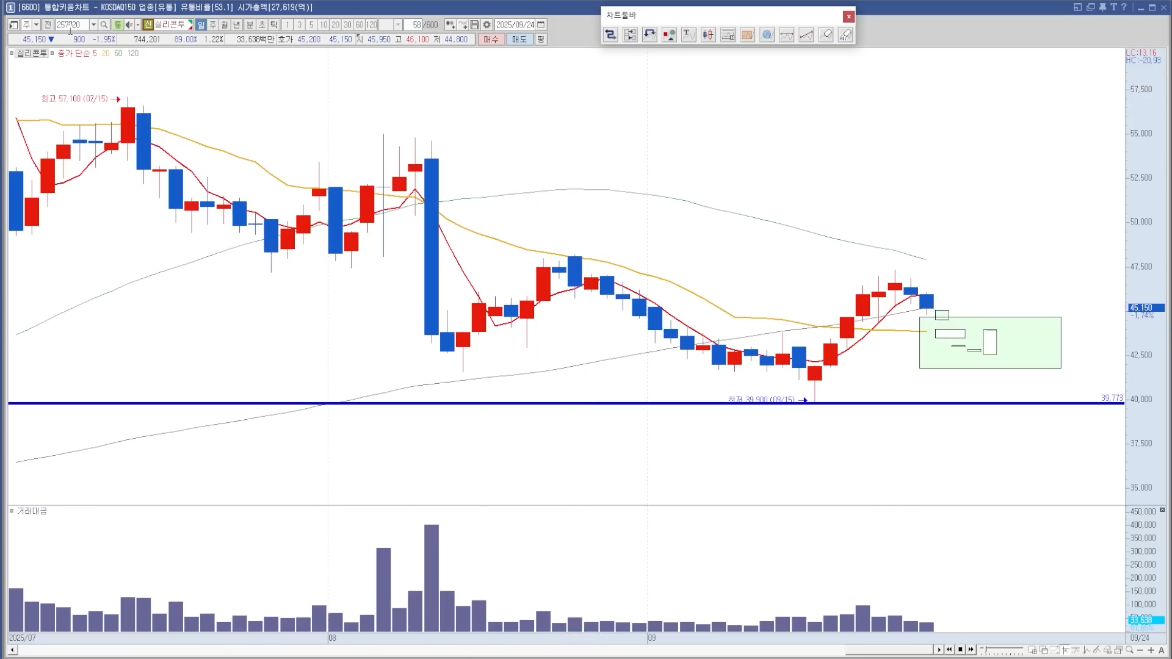
Task: Click the 매수 buy button
Action: 491,39
